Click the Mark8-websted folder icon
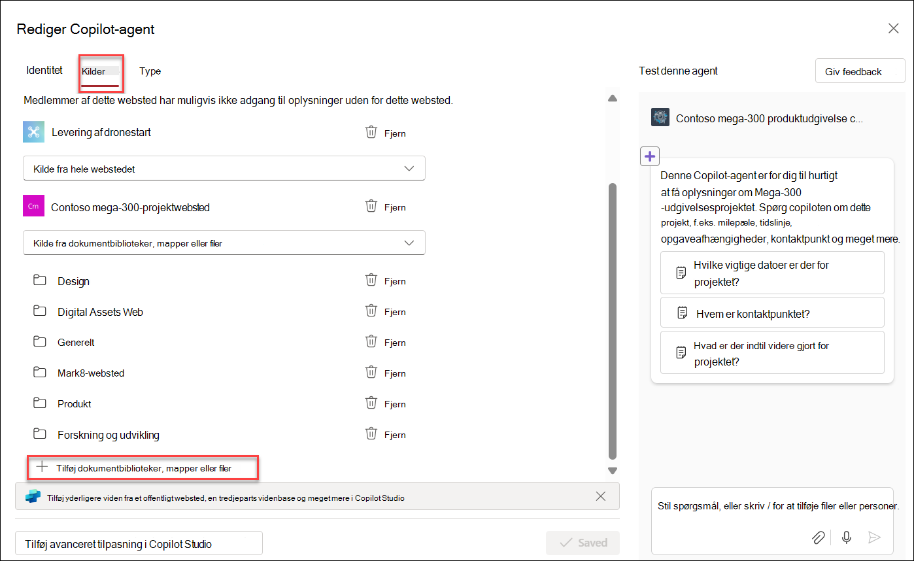 40,372
